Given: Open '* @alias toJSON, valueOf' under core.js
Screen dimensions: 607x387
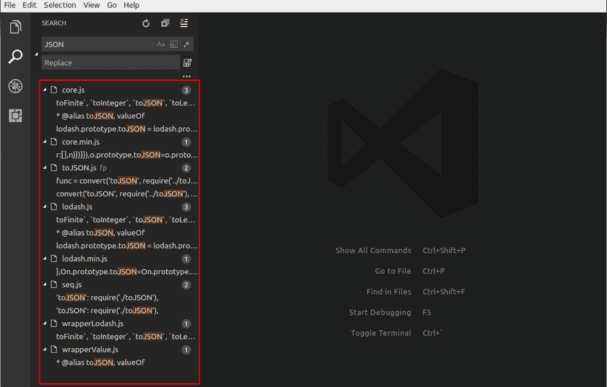Looking at the screenshot, I should pyautogui.click(x=100, y=116).
